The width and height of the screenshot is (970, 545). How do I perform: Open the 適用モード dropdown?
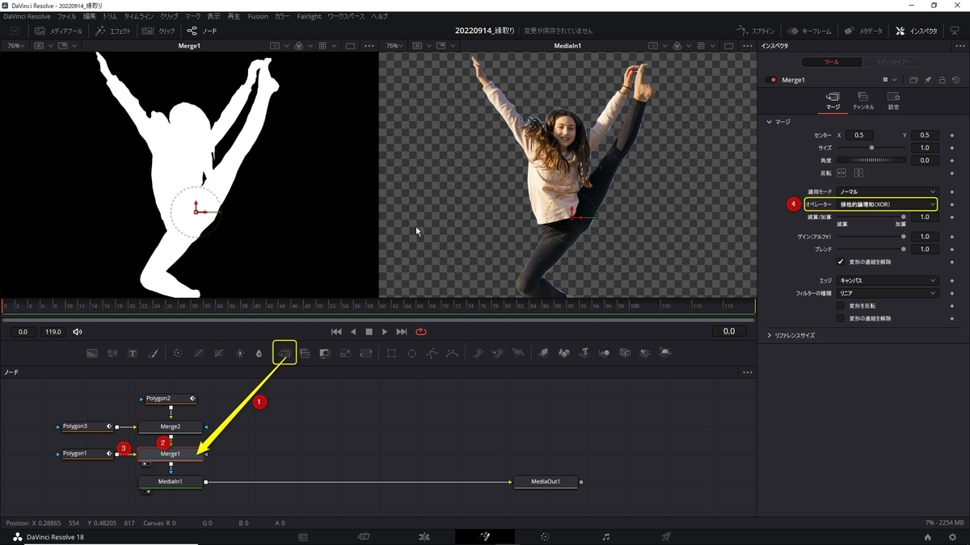[x=887, y=191]
